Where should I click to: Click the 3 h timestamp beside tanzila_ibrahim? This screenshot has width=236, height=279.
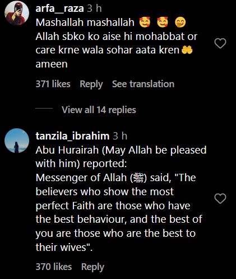pos(120,136)
